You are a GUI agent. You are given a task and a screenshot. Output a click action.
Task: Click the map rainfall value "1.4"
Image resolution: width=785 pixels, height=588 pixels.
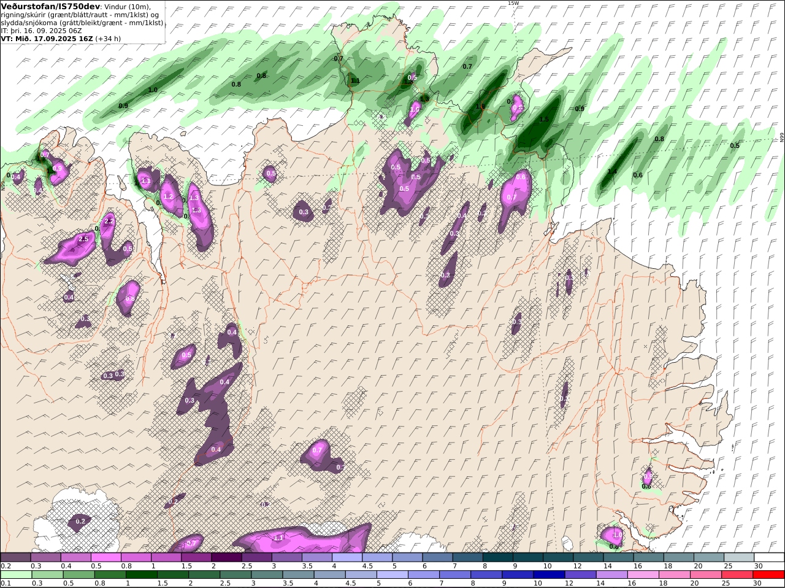tap(612, 171)
